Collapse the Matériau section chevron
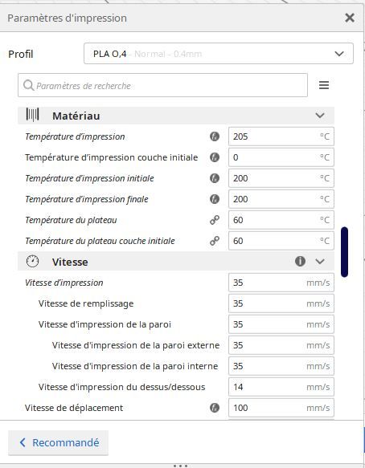The height and width of the screenshot is (468, 365). click(x=320, y=116)
